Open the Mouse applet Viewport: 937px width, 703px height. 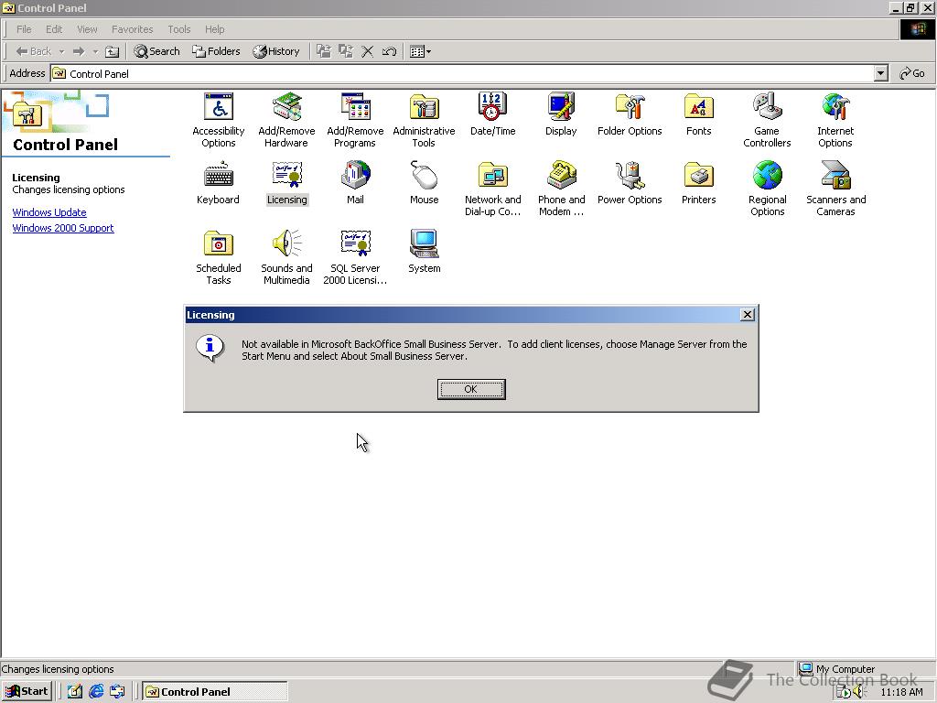point(424,183)
